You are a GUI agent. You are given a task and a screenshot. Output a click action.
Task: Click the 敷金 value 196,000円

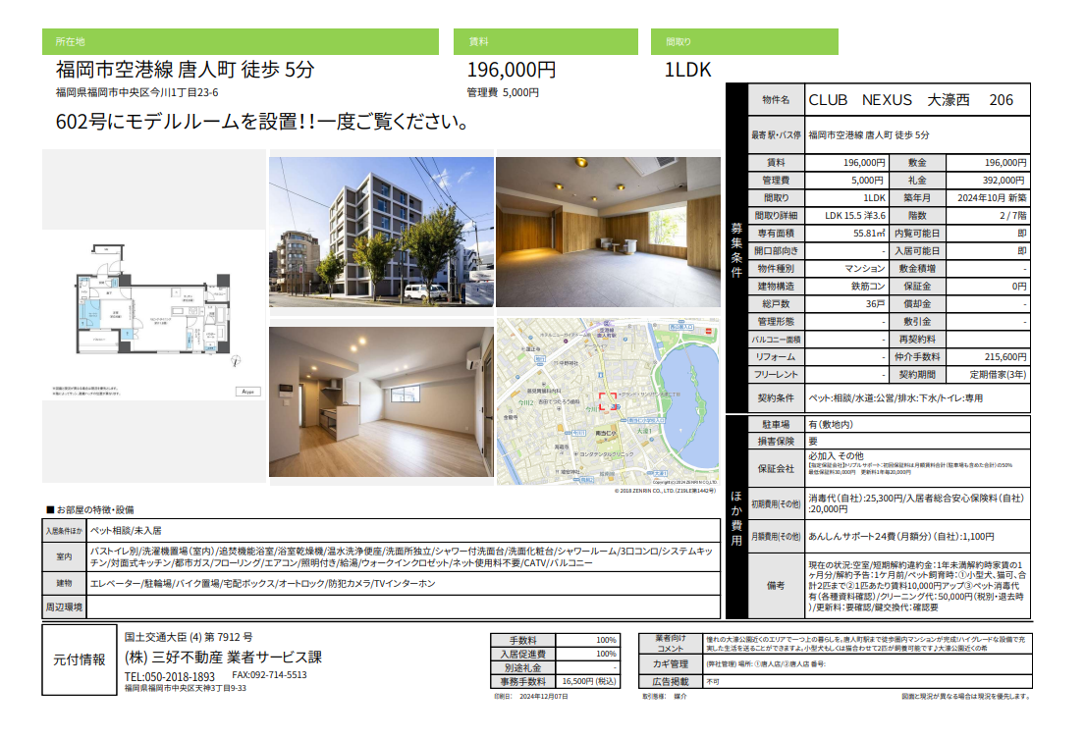988,163
